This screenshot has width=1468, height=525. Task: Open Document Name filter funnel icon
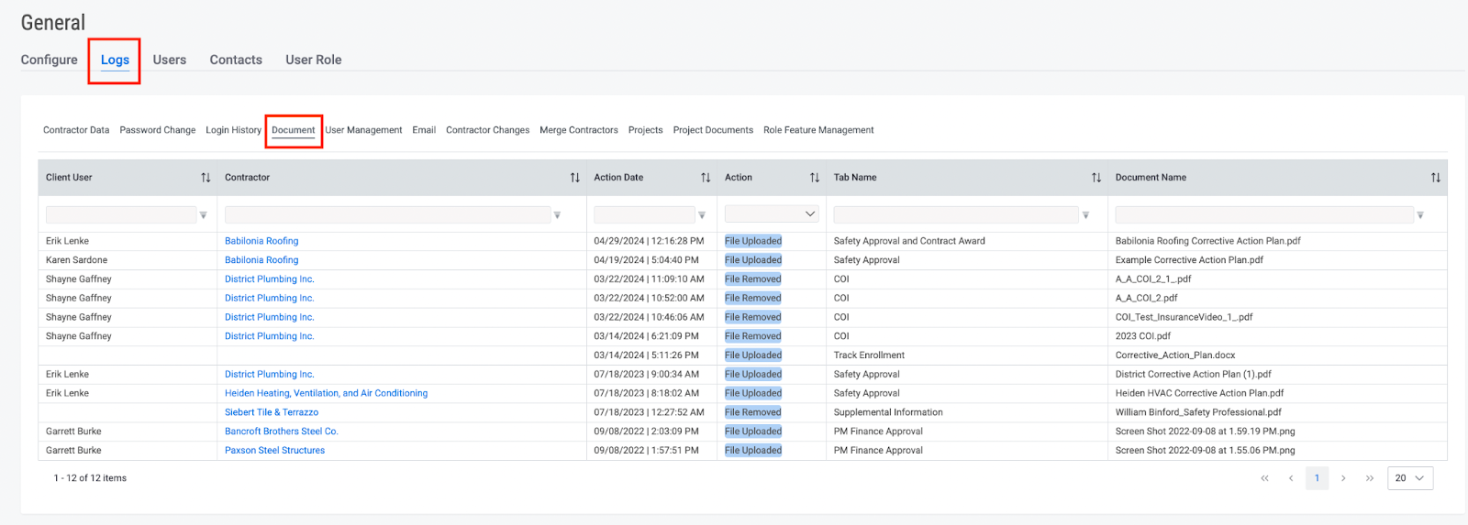1420,215
